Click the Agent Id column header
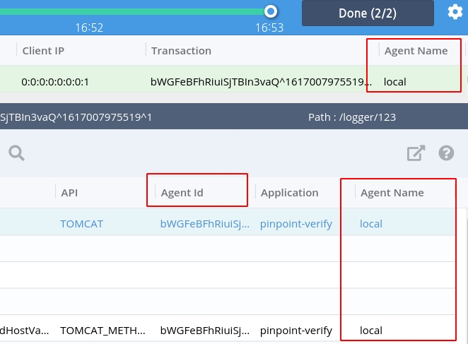Image resolution: width=468 pixels, height=344 pixels. click(x=182, y=192)
